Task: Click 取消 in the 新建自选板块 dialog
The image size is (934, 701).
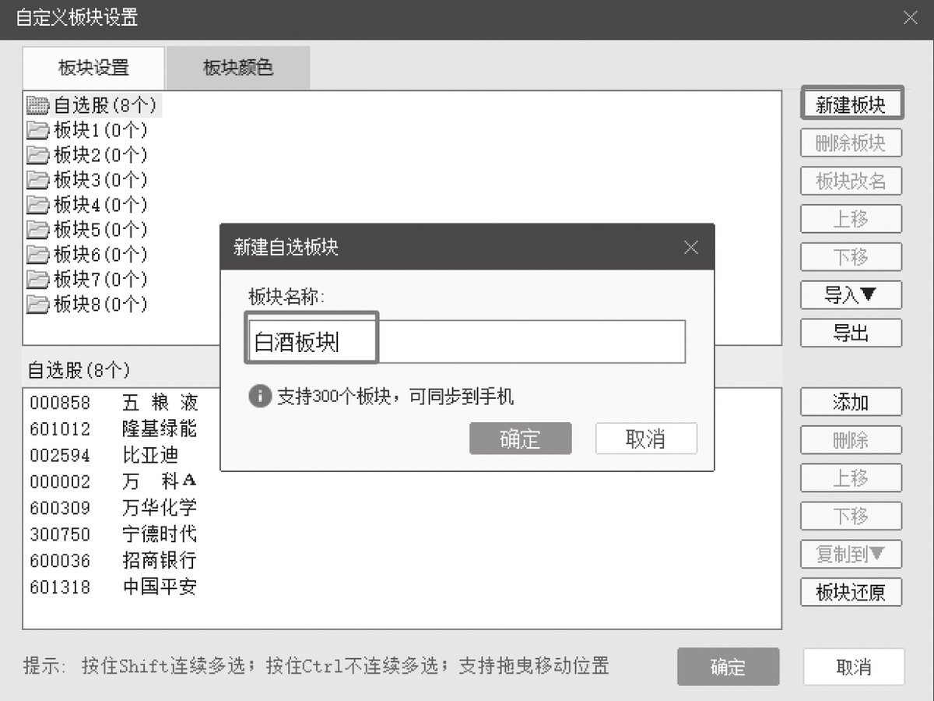Action: 646,439
